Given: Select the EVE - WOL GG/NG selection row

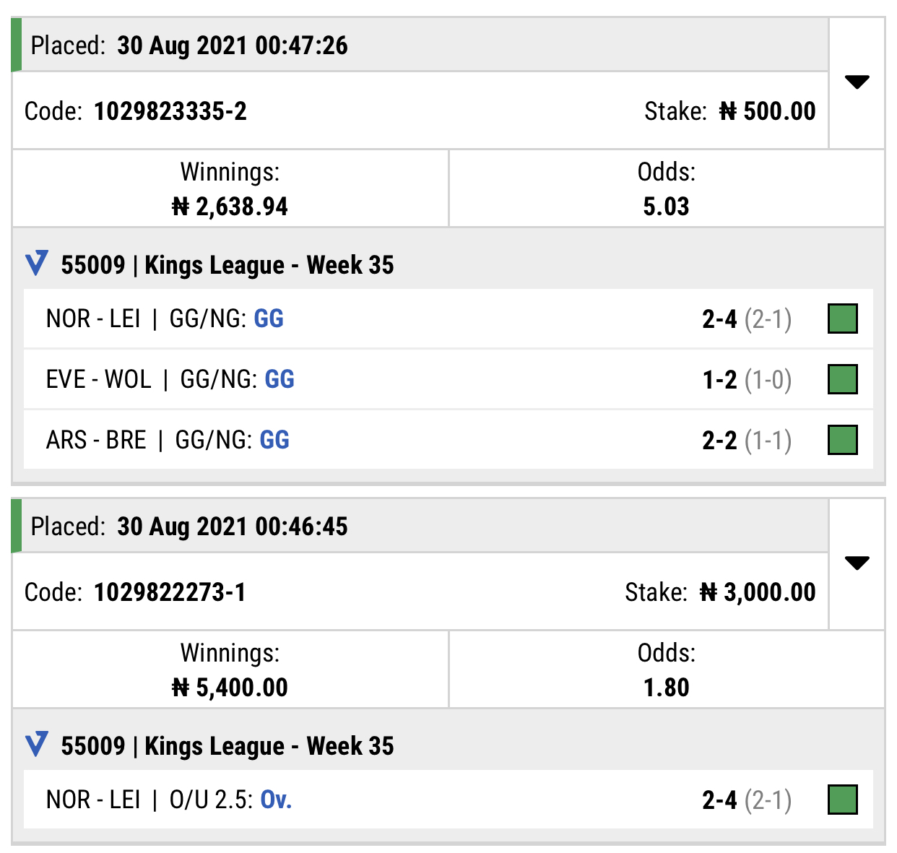Looking at the screenshot, I should (x=448, y=379).
